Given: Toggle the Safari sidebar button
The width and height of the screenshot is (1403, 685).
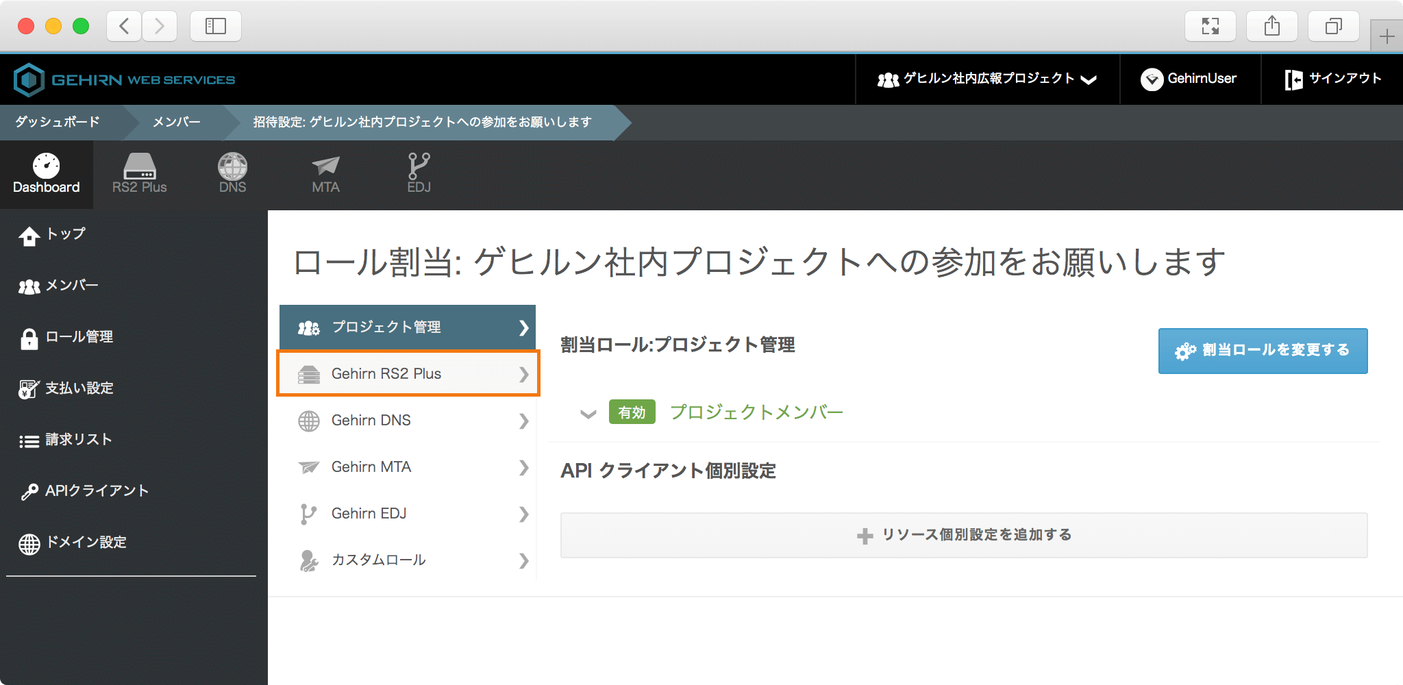Looking at the screenshot, I should point(215,27).
